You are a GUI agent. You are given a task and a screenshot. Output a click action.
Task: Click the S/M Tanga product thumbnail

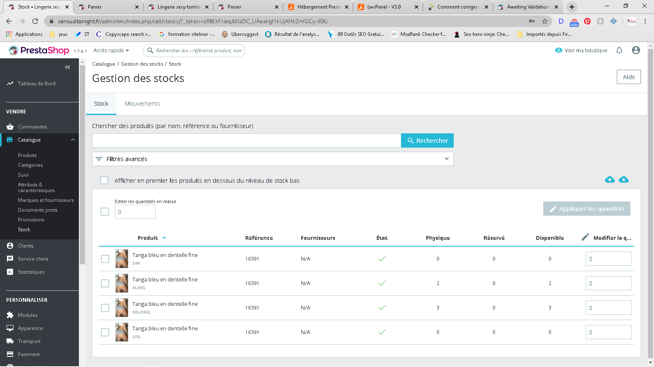[x=122, y=259]
